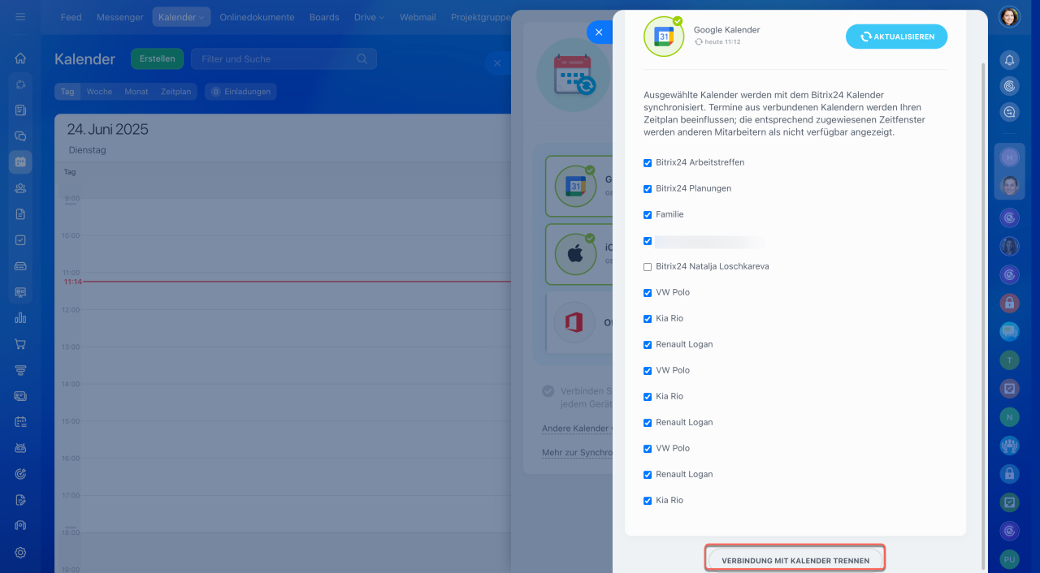1040x573 pixels.
Task: Uncheck the Familie calendar checkbox
Action: click(x=648, y=215)
